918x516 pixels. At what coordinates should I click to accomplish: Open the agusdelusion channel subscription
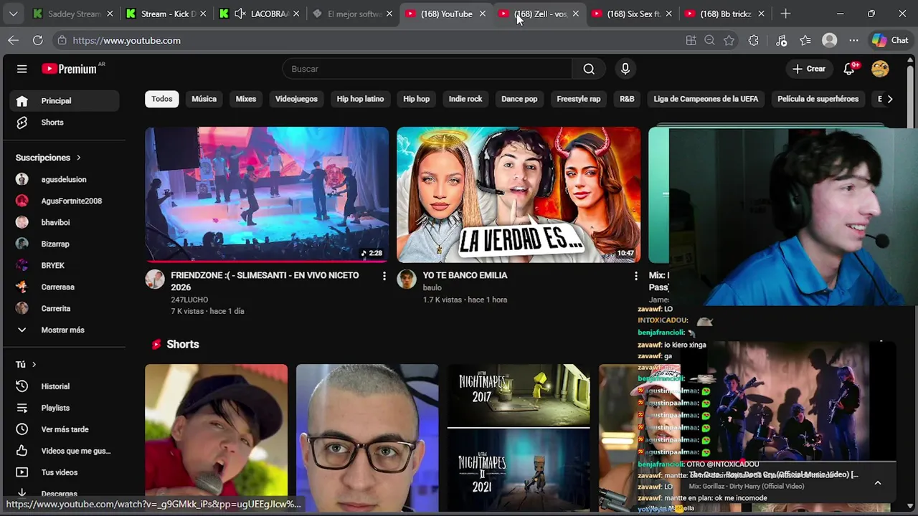65,180
